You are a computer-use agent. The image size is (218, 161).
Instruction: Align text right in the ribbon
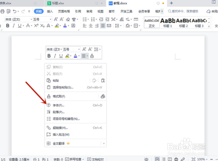pos(97,26)
